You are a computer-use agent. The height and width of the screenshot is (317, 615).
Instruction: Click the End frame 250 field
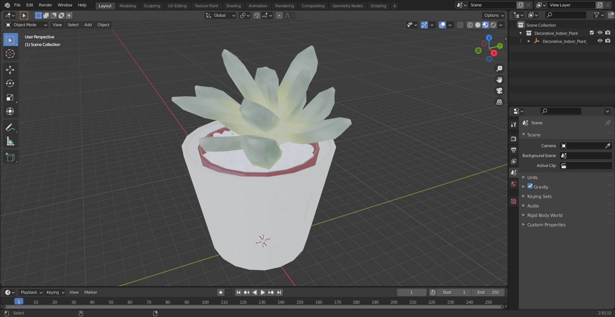[488, 292]
